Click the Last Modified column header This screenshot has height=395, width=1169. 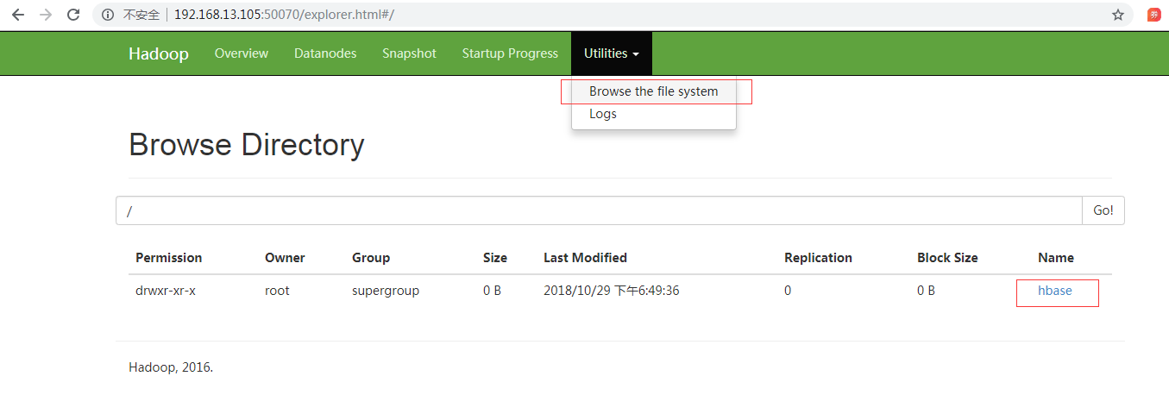coord(585,258)
